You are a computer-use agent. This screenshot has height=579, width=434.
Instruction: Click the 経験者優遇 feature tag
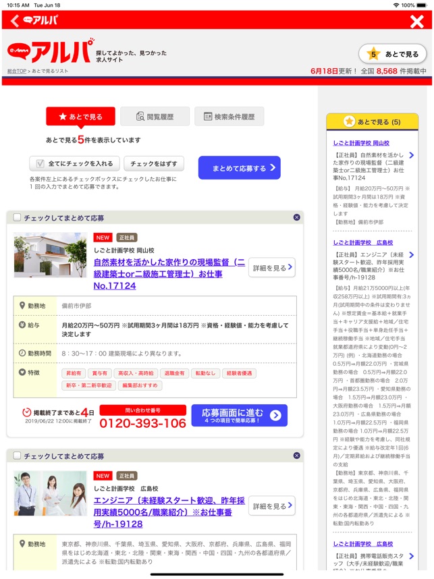pyautogui.click(x=239, y=373)
